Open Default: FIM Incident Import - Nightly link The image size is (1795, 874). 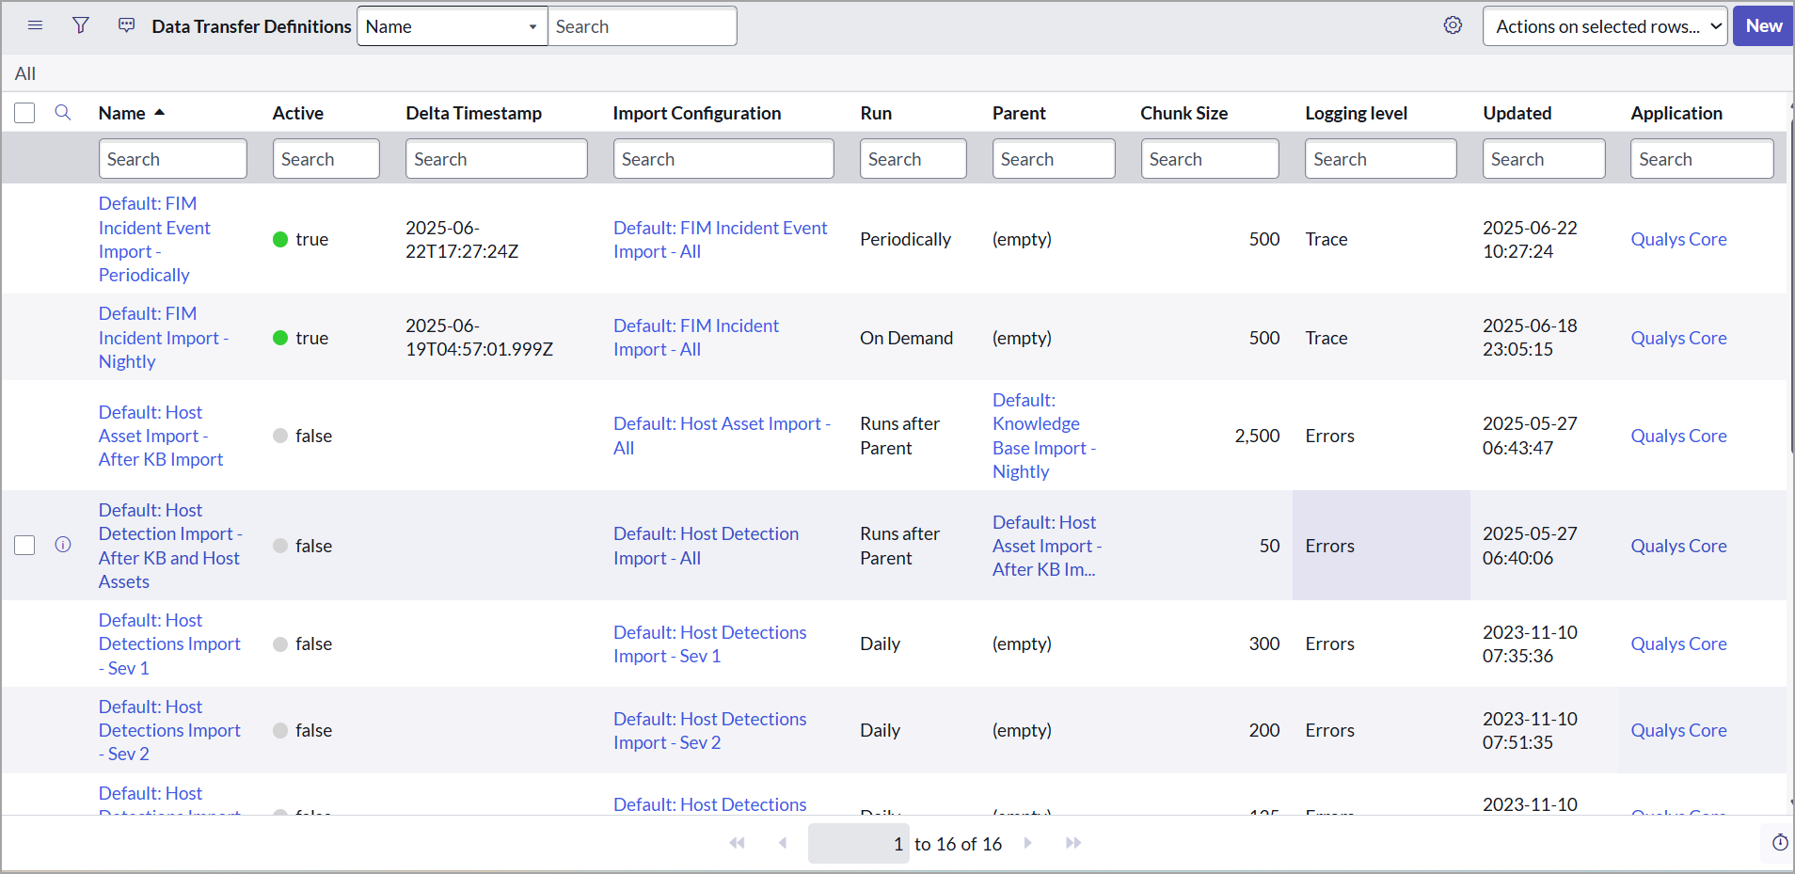coord(162,338)
